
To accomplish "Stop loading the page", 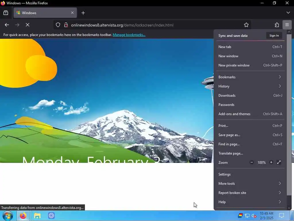I will [28, 25].
